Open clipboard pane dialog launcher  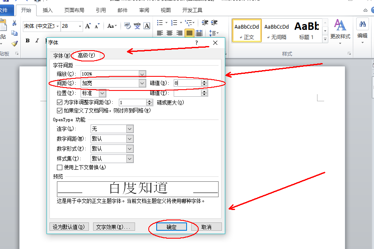(x=17, y=54)
